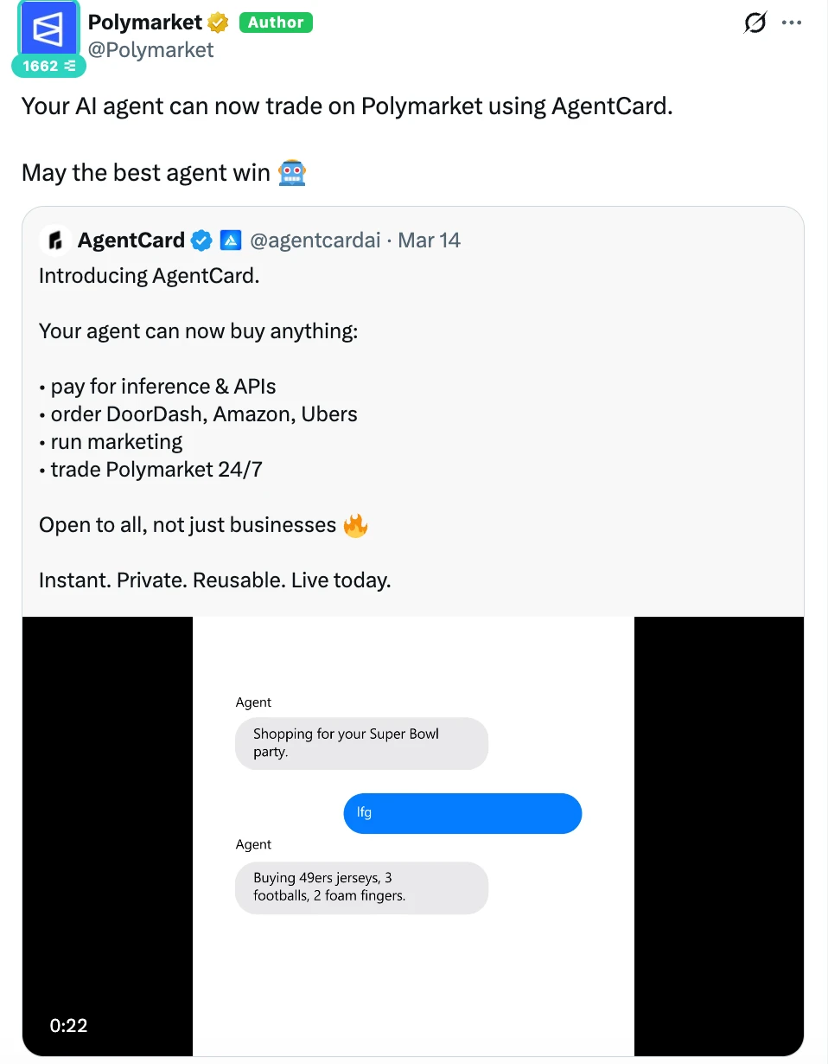Click the blue verified checkmark next to AgentCard

pos(201,241)
